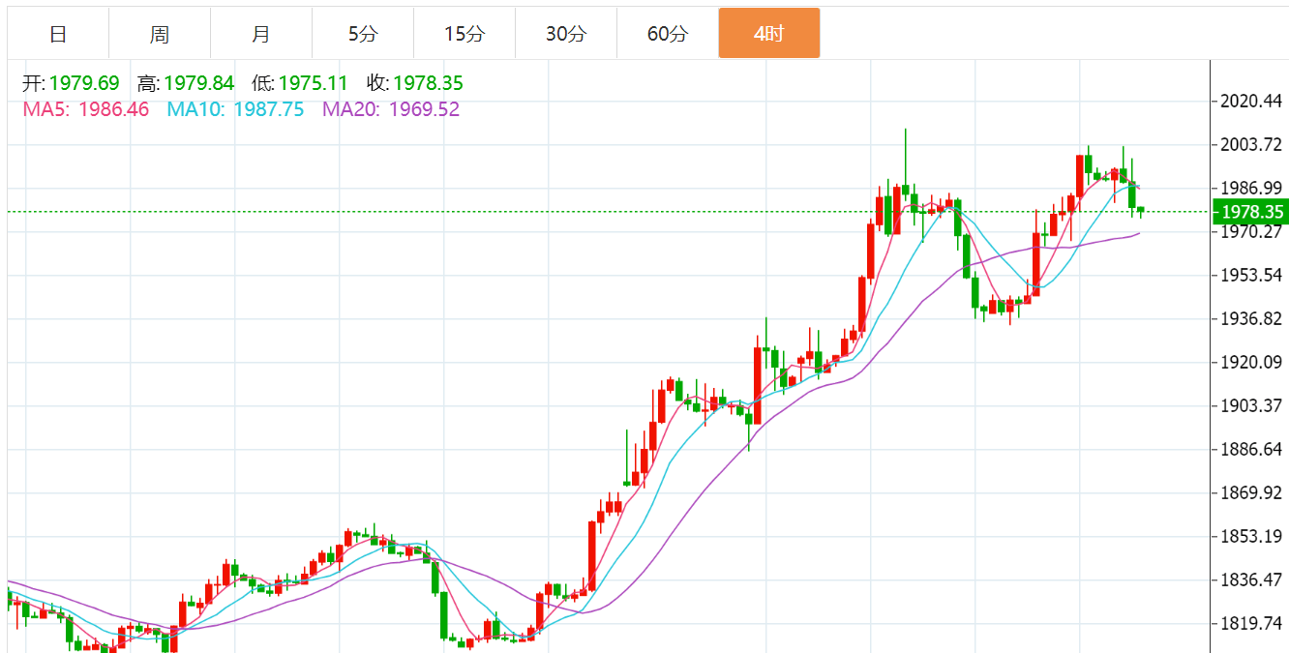Screen dimensions: 1289x653
Task: Show the 30分 interval chart
Action: click(x=566, y=34)
